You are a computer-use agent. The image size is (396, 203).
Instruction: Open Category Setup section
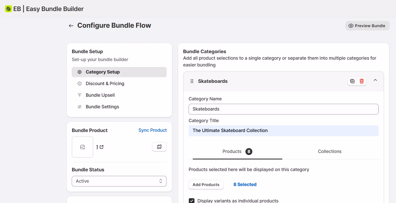point(119,72)
